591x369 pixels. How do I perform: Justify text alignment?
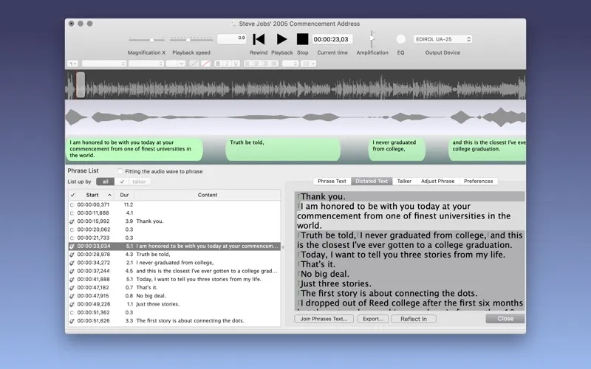[x=274, y=63]
